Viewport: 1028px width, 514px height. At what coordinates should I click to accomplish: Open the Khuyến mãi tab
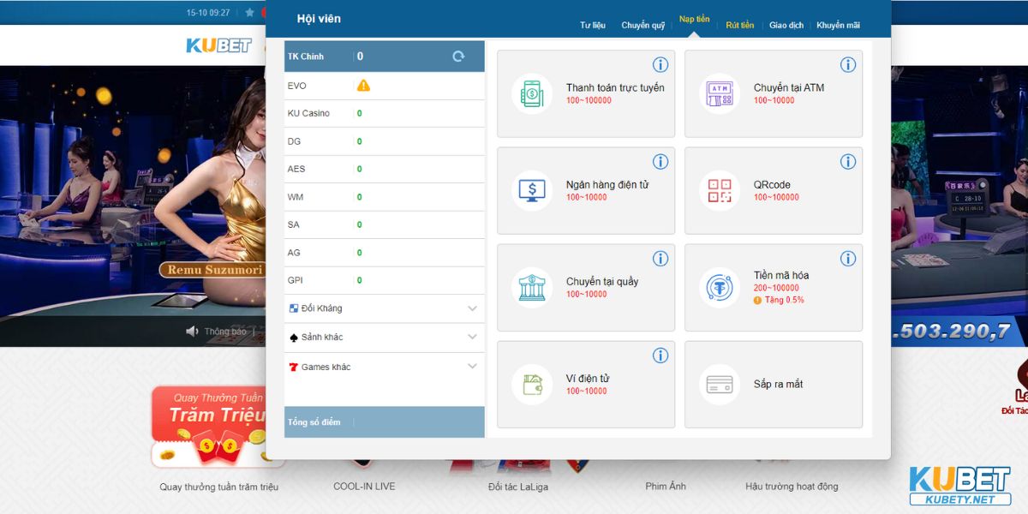839,25
